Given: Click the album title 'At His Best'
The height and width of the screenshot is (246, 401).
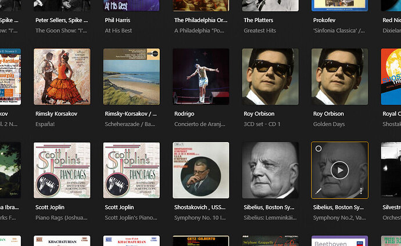Looking at the screenshot, I should (118, 31).
